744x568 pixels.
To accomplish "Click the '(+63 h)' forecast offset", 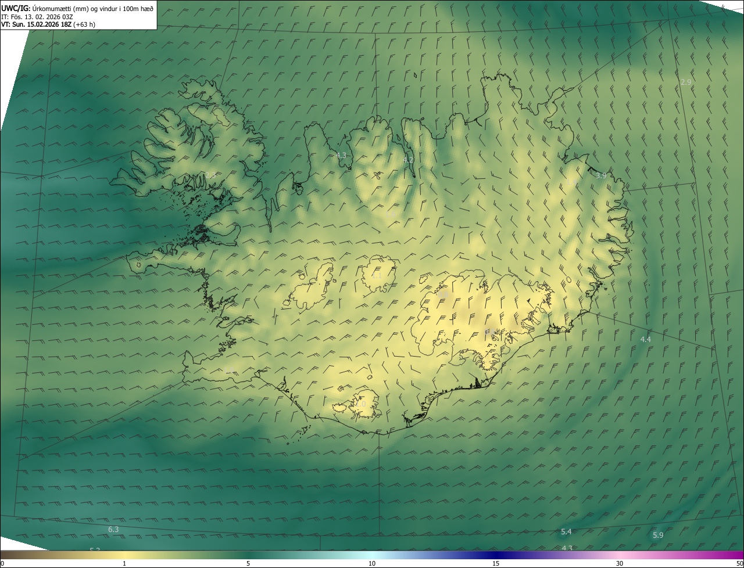I will click(x=84, y=24).
